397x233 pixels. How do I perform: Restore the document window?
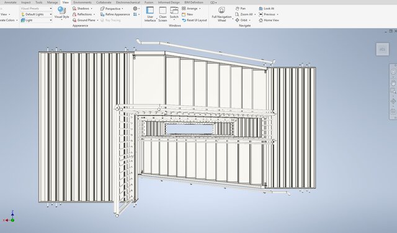coord(391,31)
